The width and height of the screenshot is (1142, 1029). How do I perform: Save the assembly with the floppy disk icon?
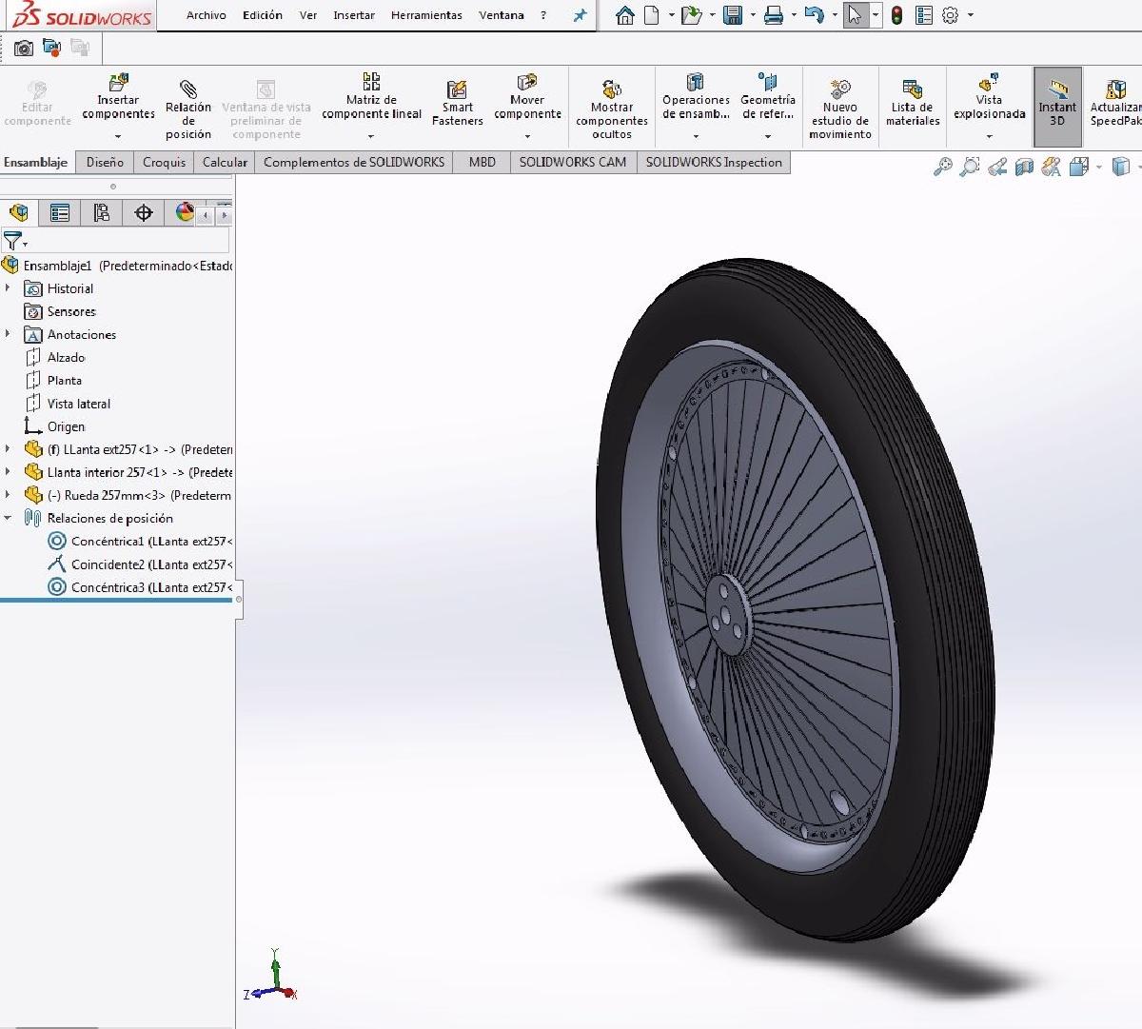(x=732, y=15)
